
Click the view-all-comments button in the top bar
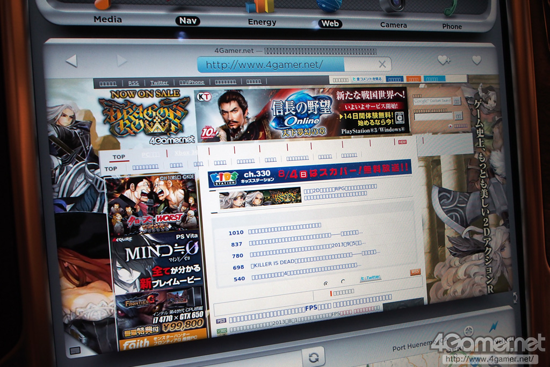tap(367, 80)
